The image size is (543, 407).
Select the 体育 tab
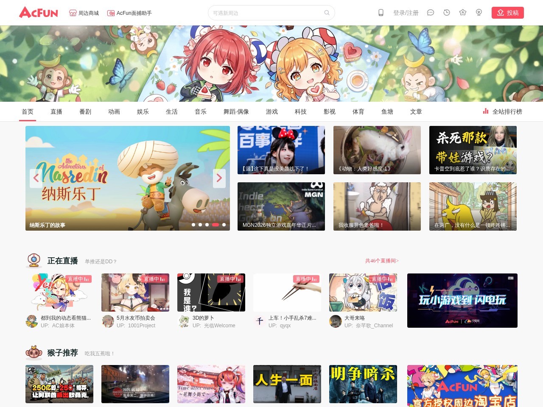click(x=358, y=112)
